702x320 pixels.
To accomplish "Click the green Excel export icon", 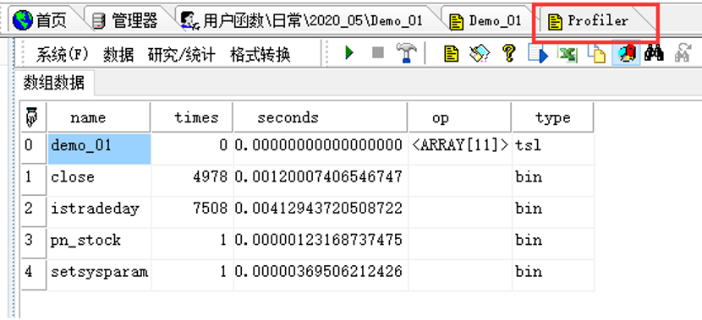I will click(567, 54).
